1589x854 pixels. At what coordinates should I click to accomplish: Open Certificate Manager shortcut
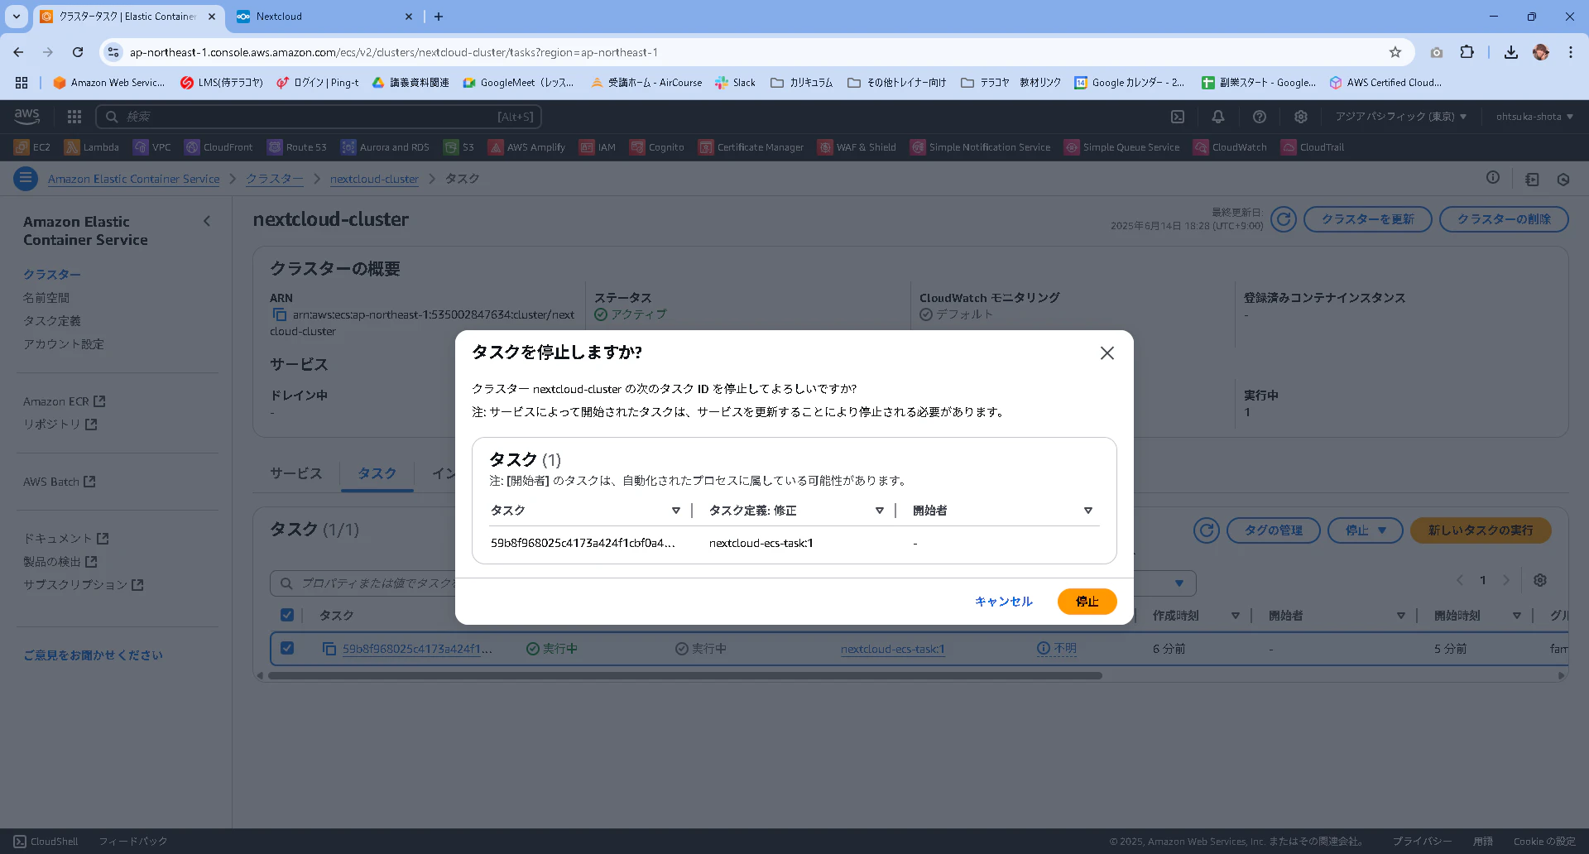click(x=751, y=147)
